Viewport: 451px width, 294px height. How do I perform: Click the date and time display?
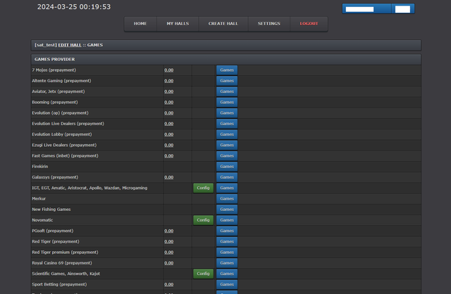[x=74, y=7]
